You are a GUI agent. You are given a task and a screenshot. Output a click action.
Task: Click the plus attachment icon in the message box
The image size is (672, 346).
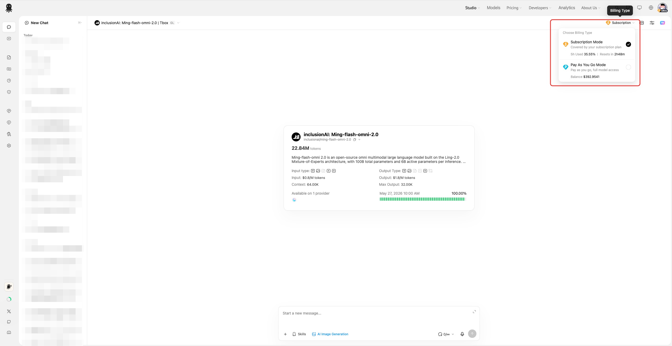tap(285, 334)
